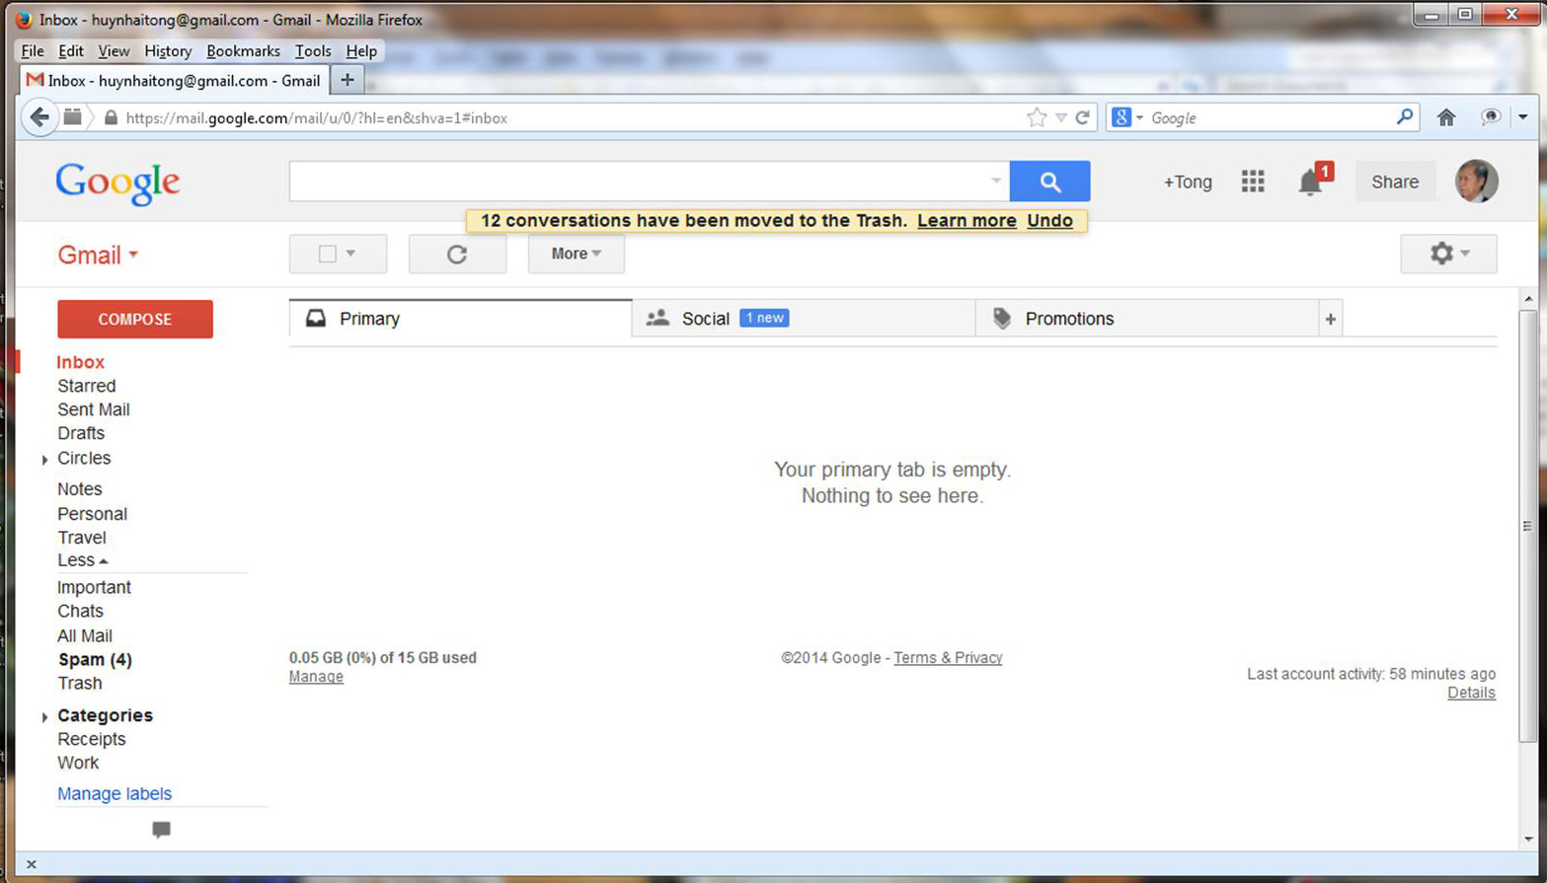This screenshot has width=1547, height=883.
Task: Open the Help menu
Action: (361, 51)
